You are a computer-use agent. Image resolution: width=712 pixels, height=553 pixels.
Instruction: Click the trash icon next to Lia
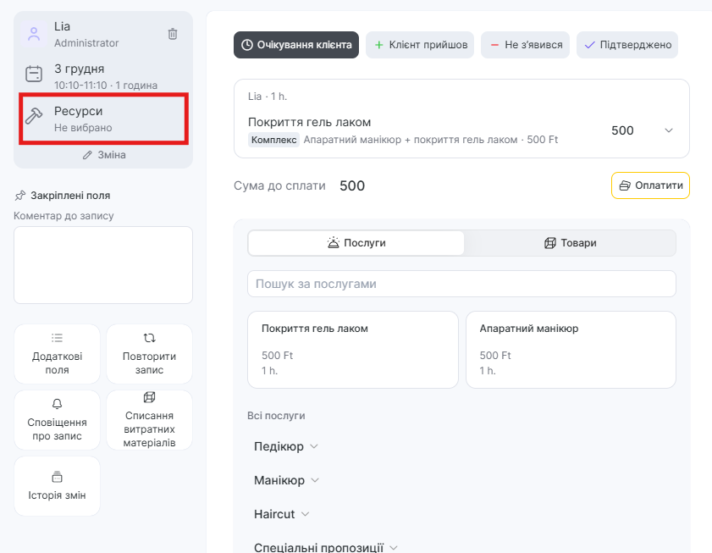tap(173, 34)
